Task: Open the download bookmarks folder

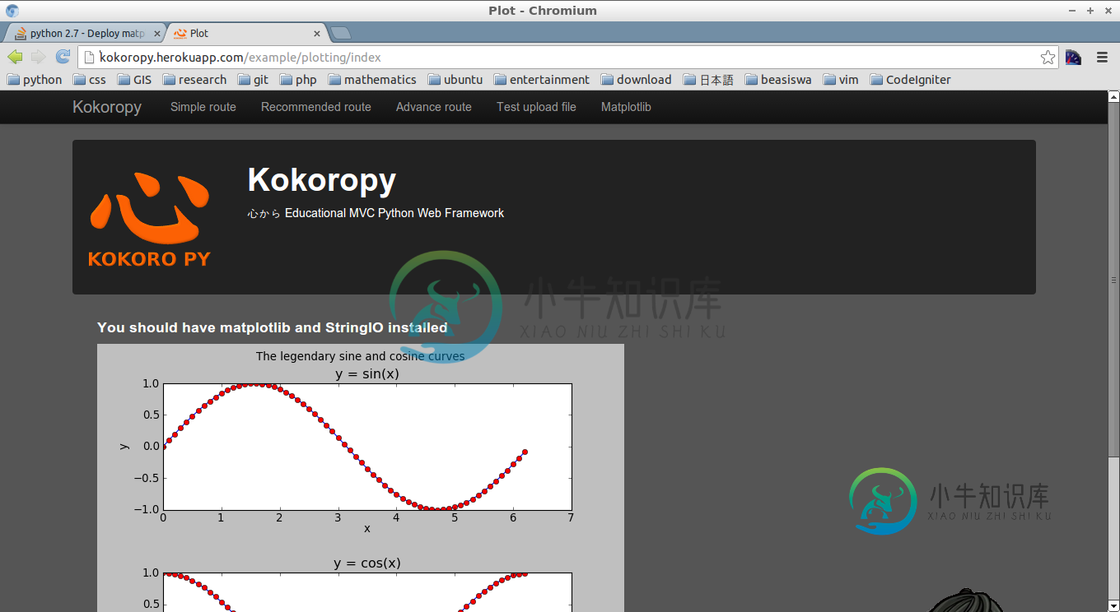Action: click(x=636, y=80)
